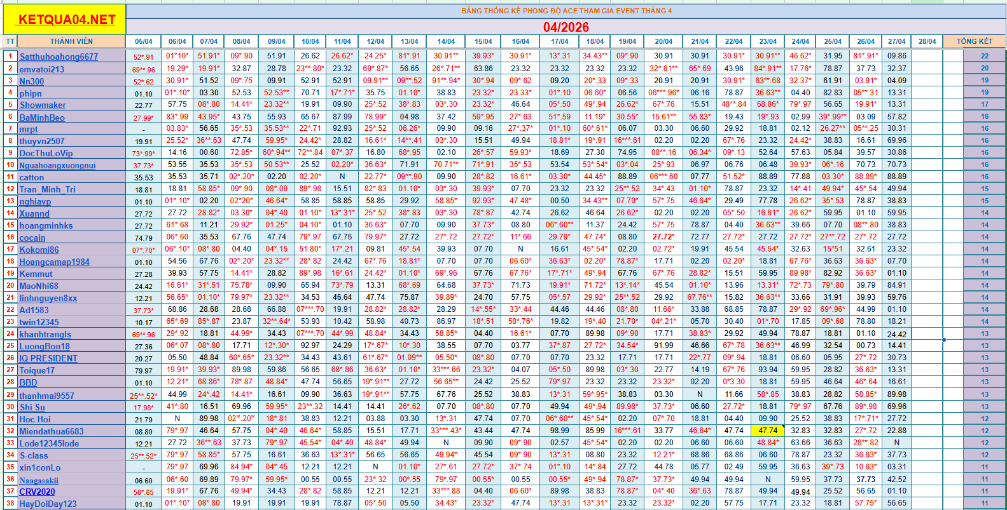
Task: Open member link Tran_Minh_Tri
Action: 47,189
